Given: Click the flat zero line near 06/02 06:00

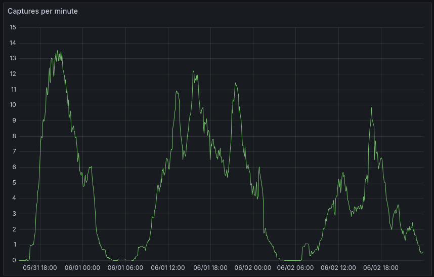Looking at the screenshot, I should 291,260.
